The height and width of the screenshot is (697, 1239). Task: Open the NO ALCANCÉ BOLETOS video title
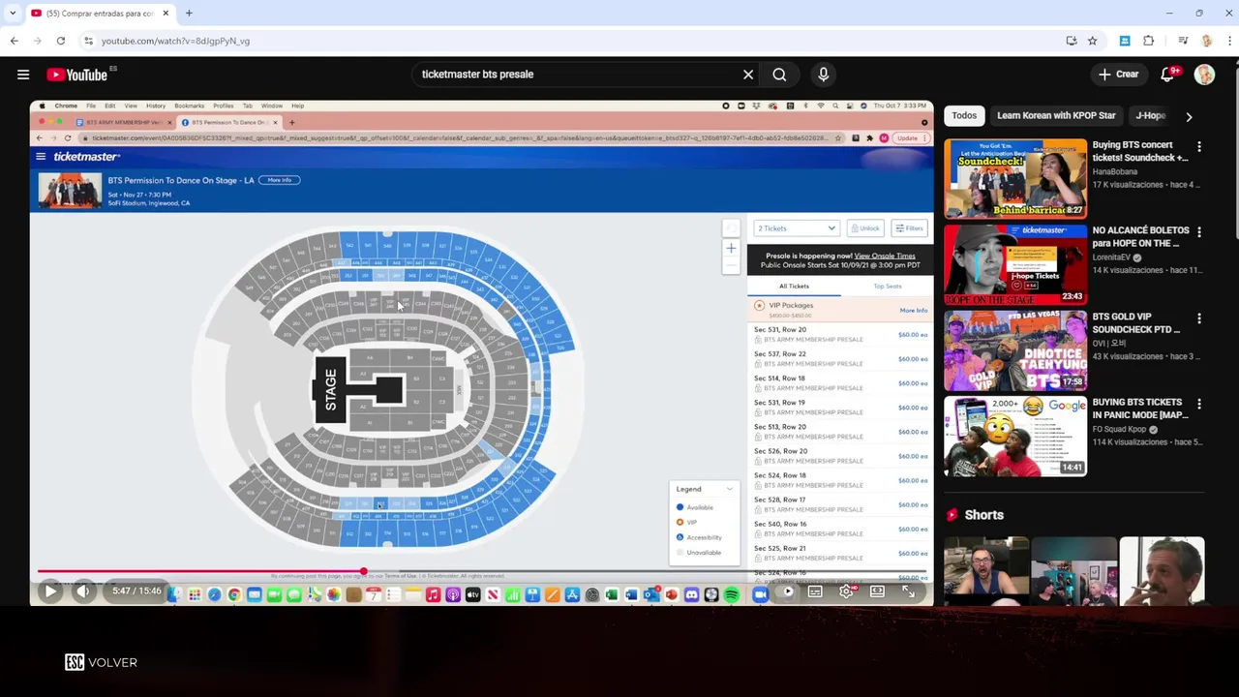(x=1140, y=237)
